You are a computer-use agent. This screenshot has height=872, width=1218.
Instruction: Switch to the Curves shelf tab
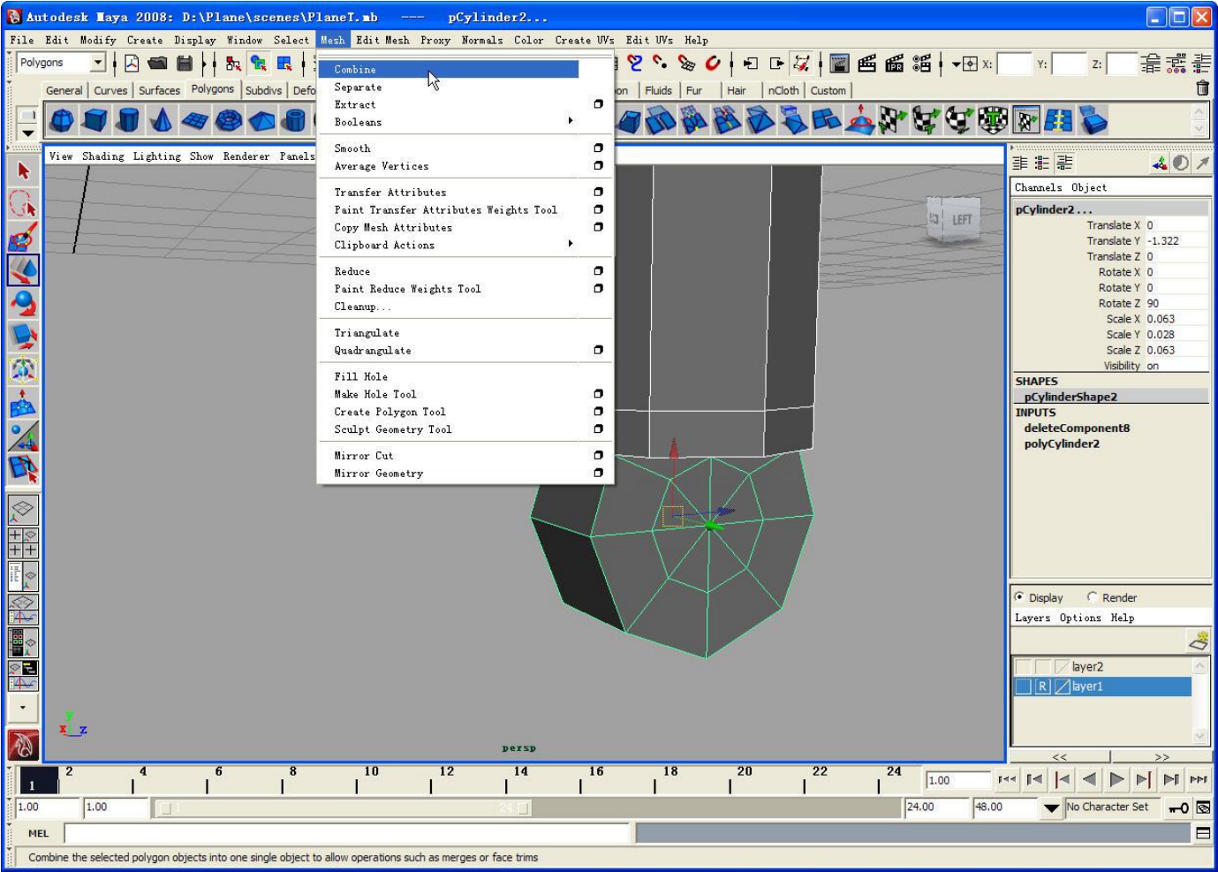(x=110, y=90)
